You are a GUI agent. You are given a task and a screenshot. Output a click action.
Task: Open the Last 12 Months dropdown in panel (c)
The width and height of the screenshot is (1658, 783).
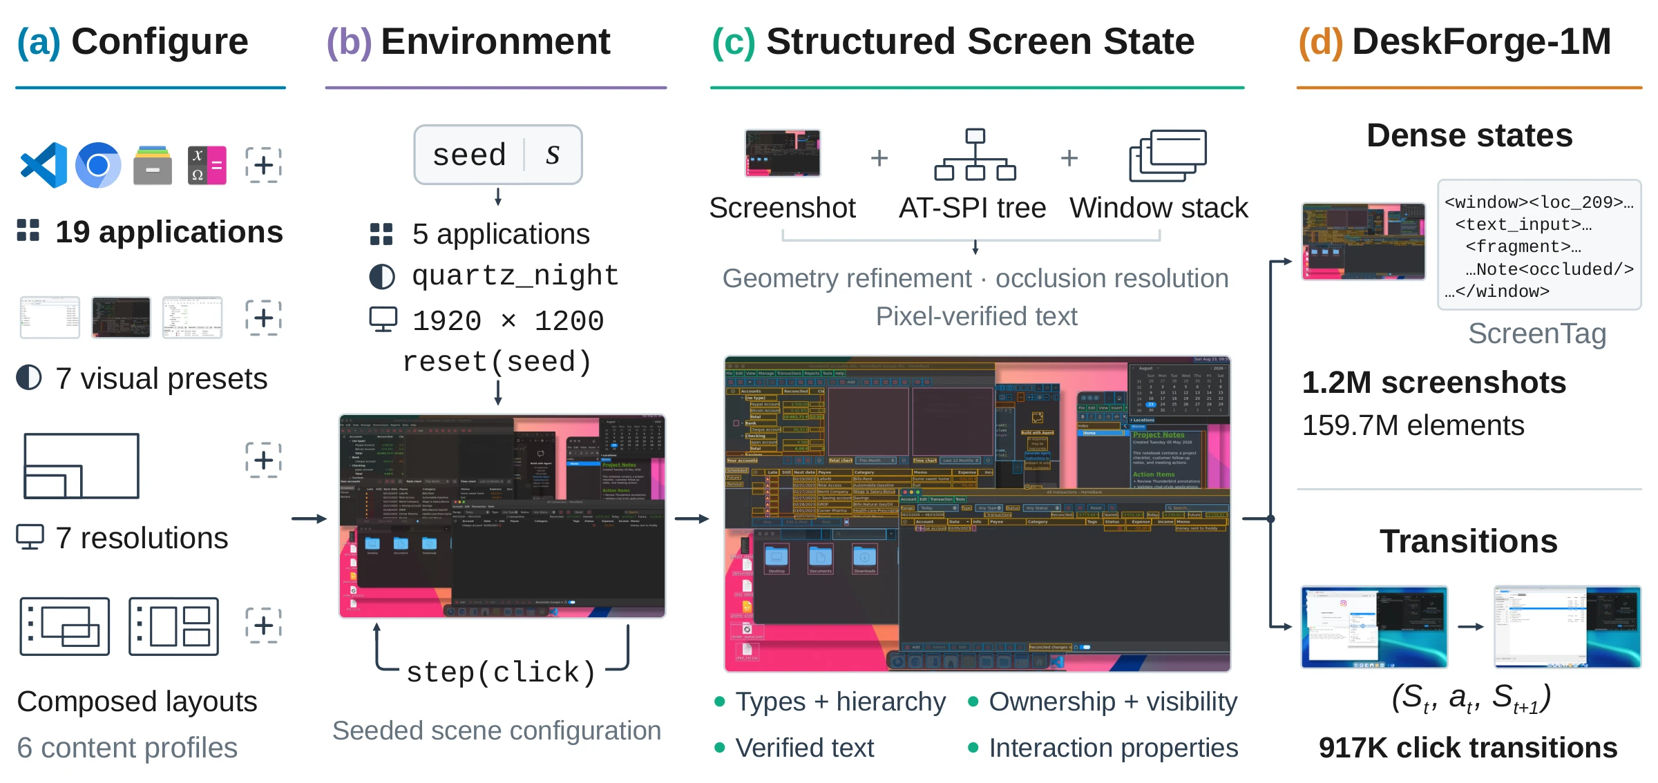click(x=960, y=461)
